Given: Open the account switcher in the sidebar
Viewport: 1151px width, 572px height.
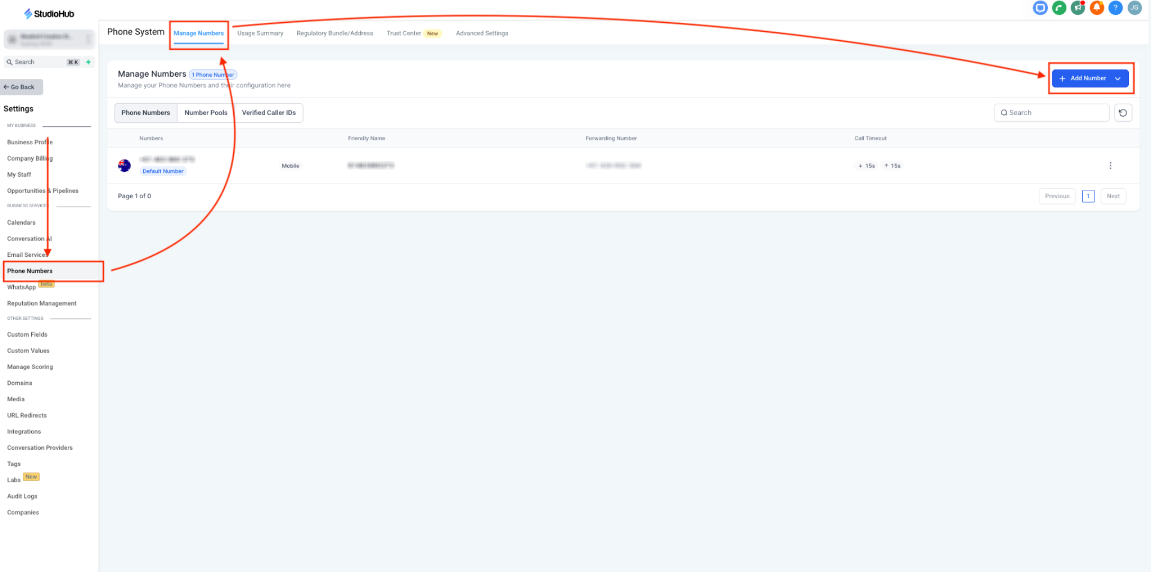Looking at the screenshot, I should 49,39.
